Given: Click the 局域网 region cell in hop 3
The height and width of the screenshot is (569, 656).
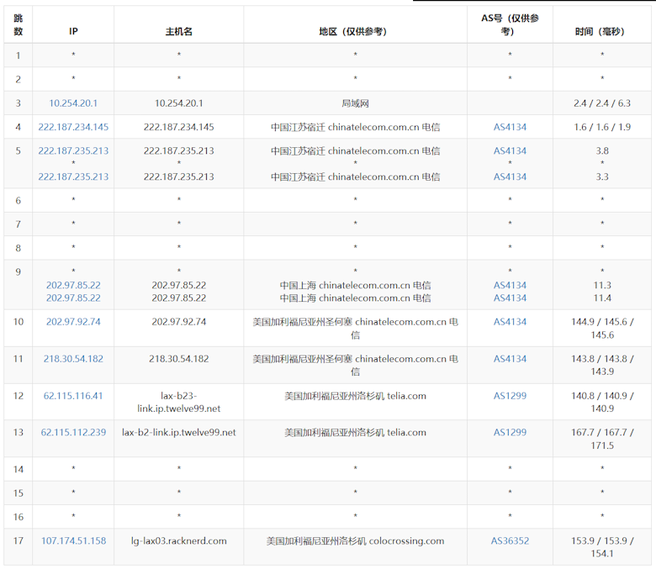Looking at the screenshot, I should pos(355,103).
